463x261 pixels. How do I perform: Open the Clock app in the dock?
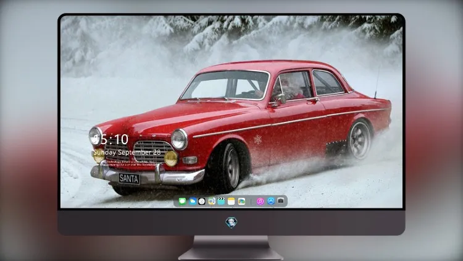coord(202,201)
